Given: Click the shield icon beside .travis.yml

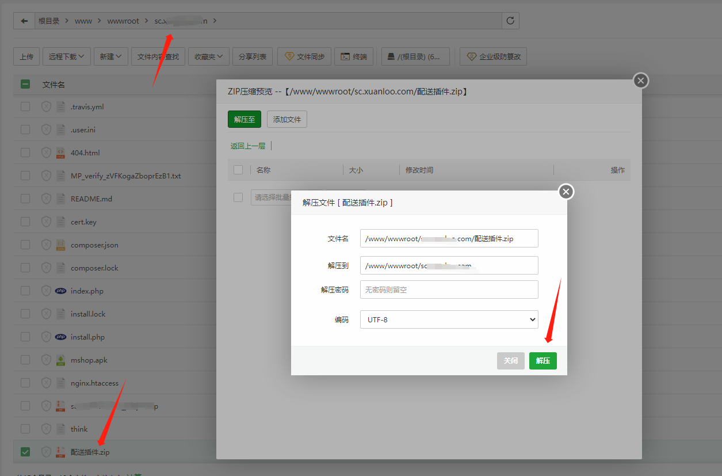Looking at the screenshot, I should point(46,106).
